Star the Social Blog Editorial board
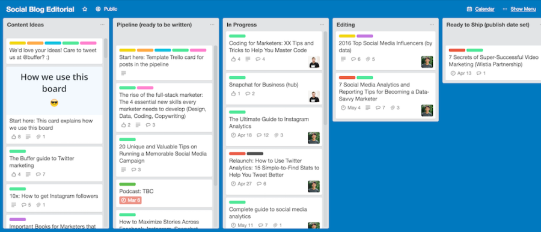 pos(85,10)
